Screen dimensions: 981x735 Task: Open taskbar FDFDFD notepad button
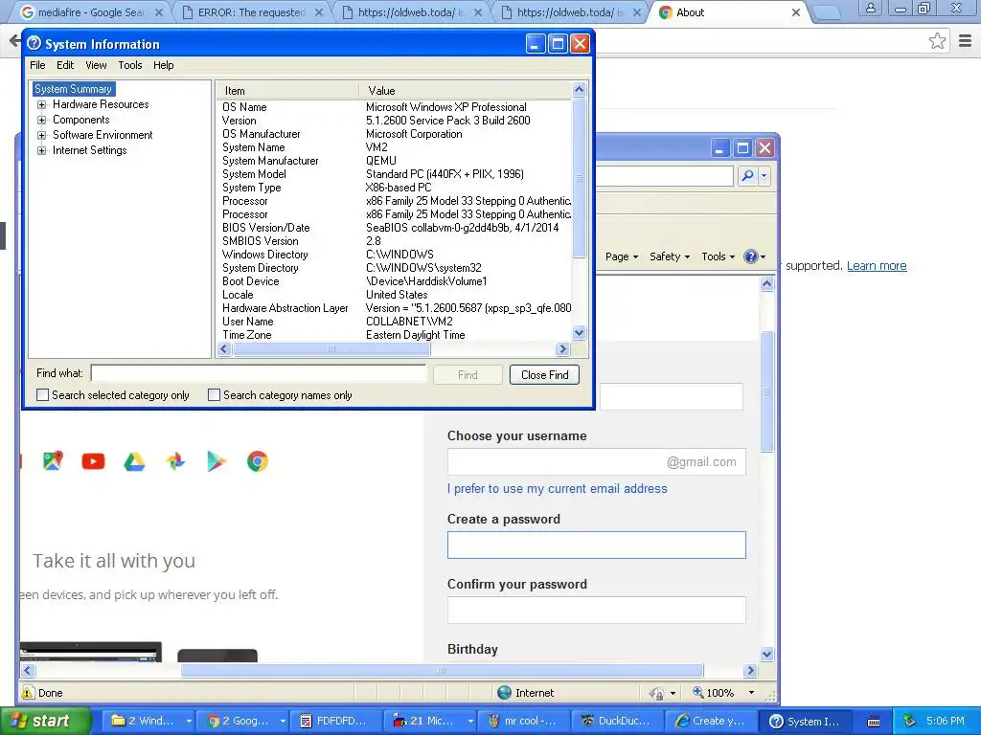(x=336, y=721)
